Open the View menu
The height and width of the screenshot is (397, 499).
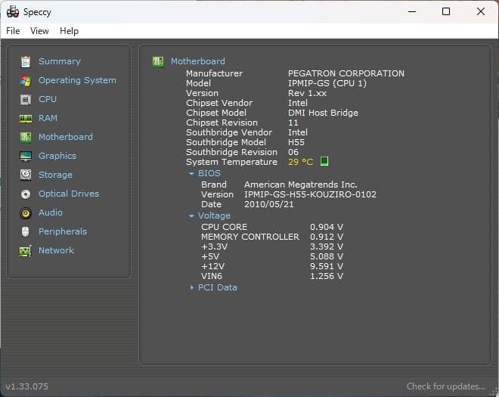pyautogui.click(x=39, y=31)
